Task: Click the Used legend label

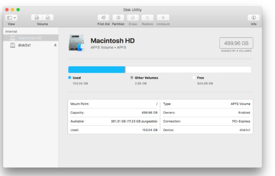Action: (77, 78)
